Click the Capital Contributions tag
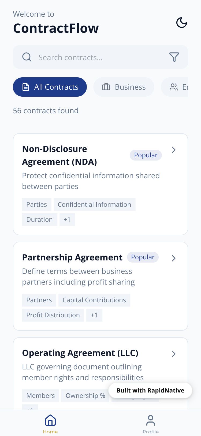The width and height of the screenshot is (201, 436). [x=94, y=300]
